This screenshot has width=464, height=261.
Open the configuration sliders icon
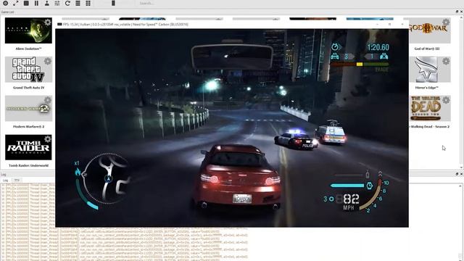tap(57, 3)
